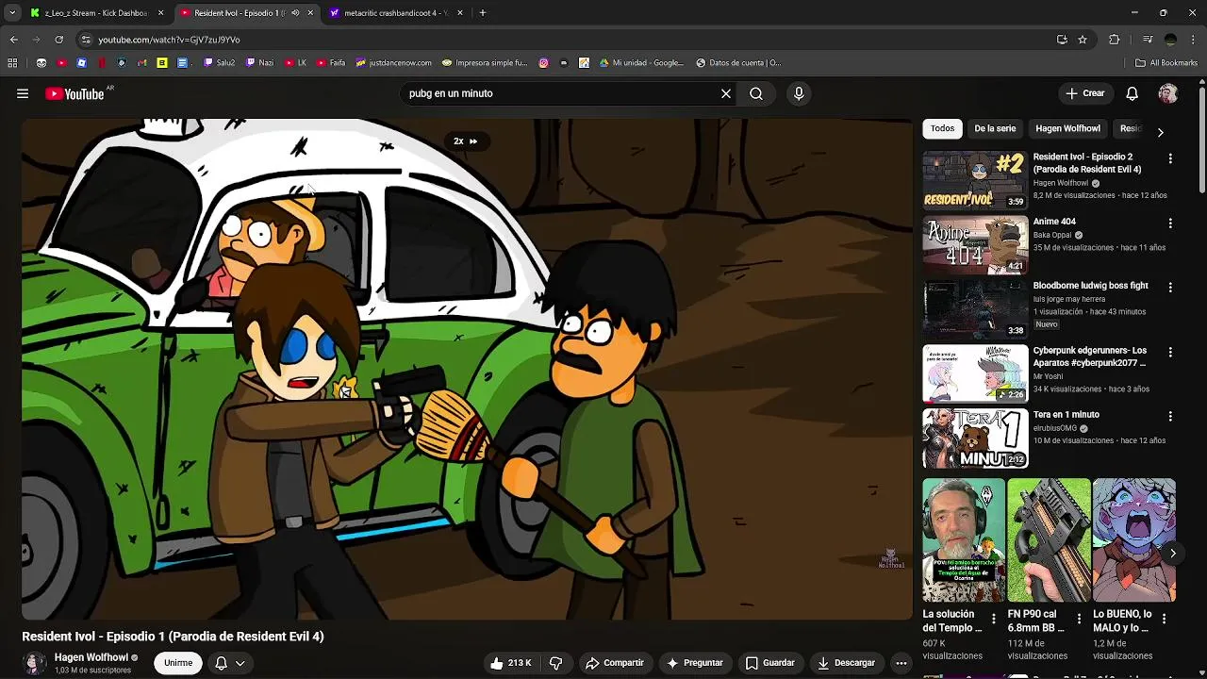The width and height of the screenshot is (1207, 679).
Task: Open the All Bookmarks folder
Action: (x=1166, y=63)
